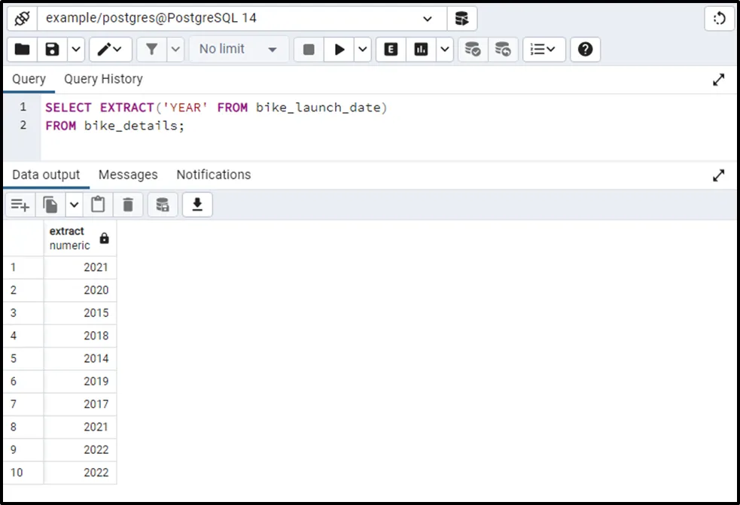Click the Add row icon
The height and width of the screenshot is (505, 740).
pos(20,204)
